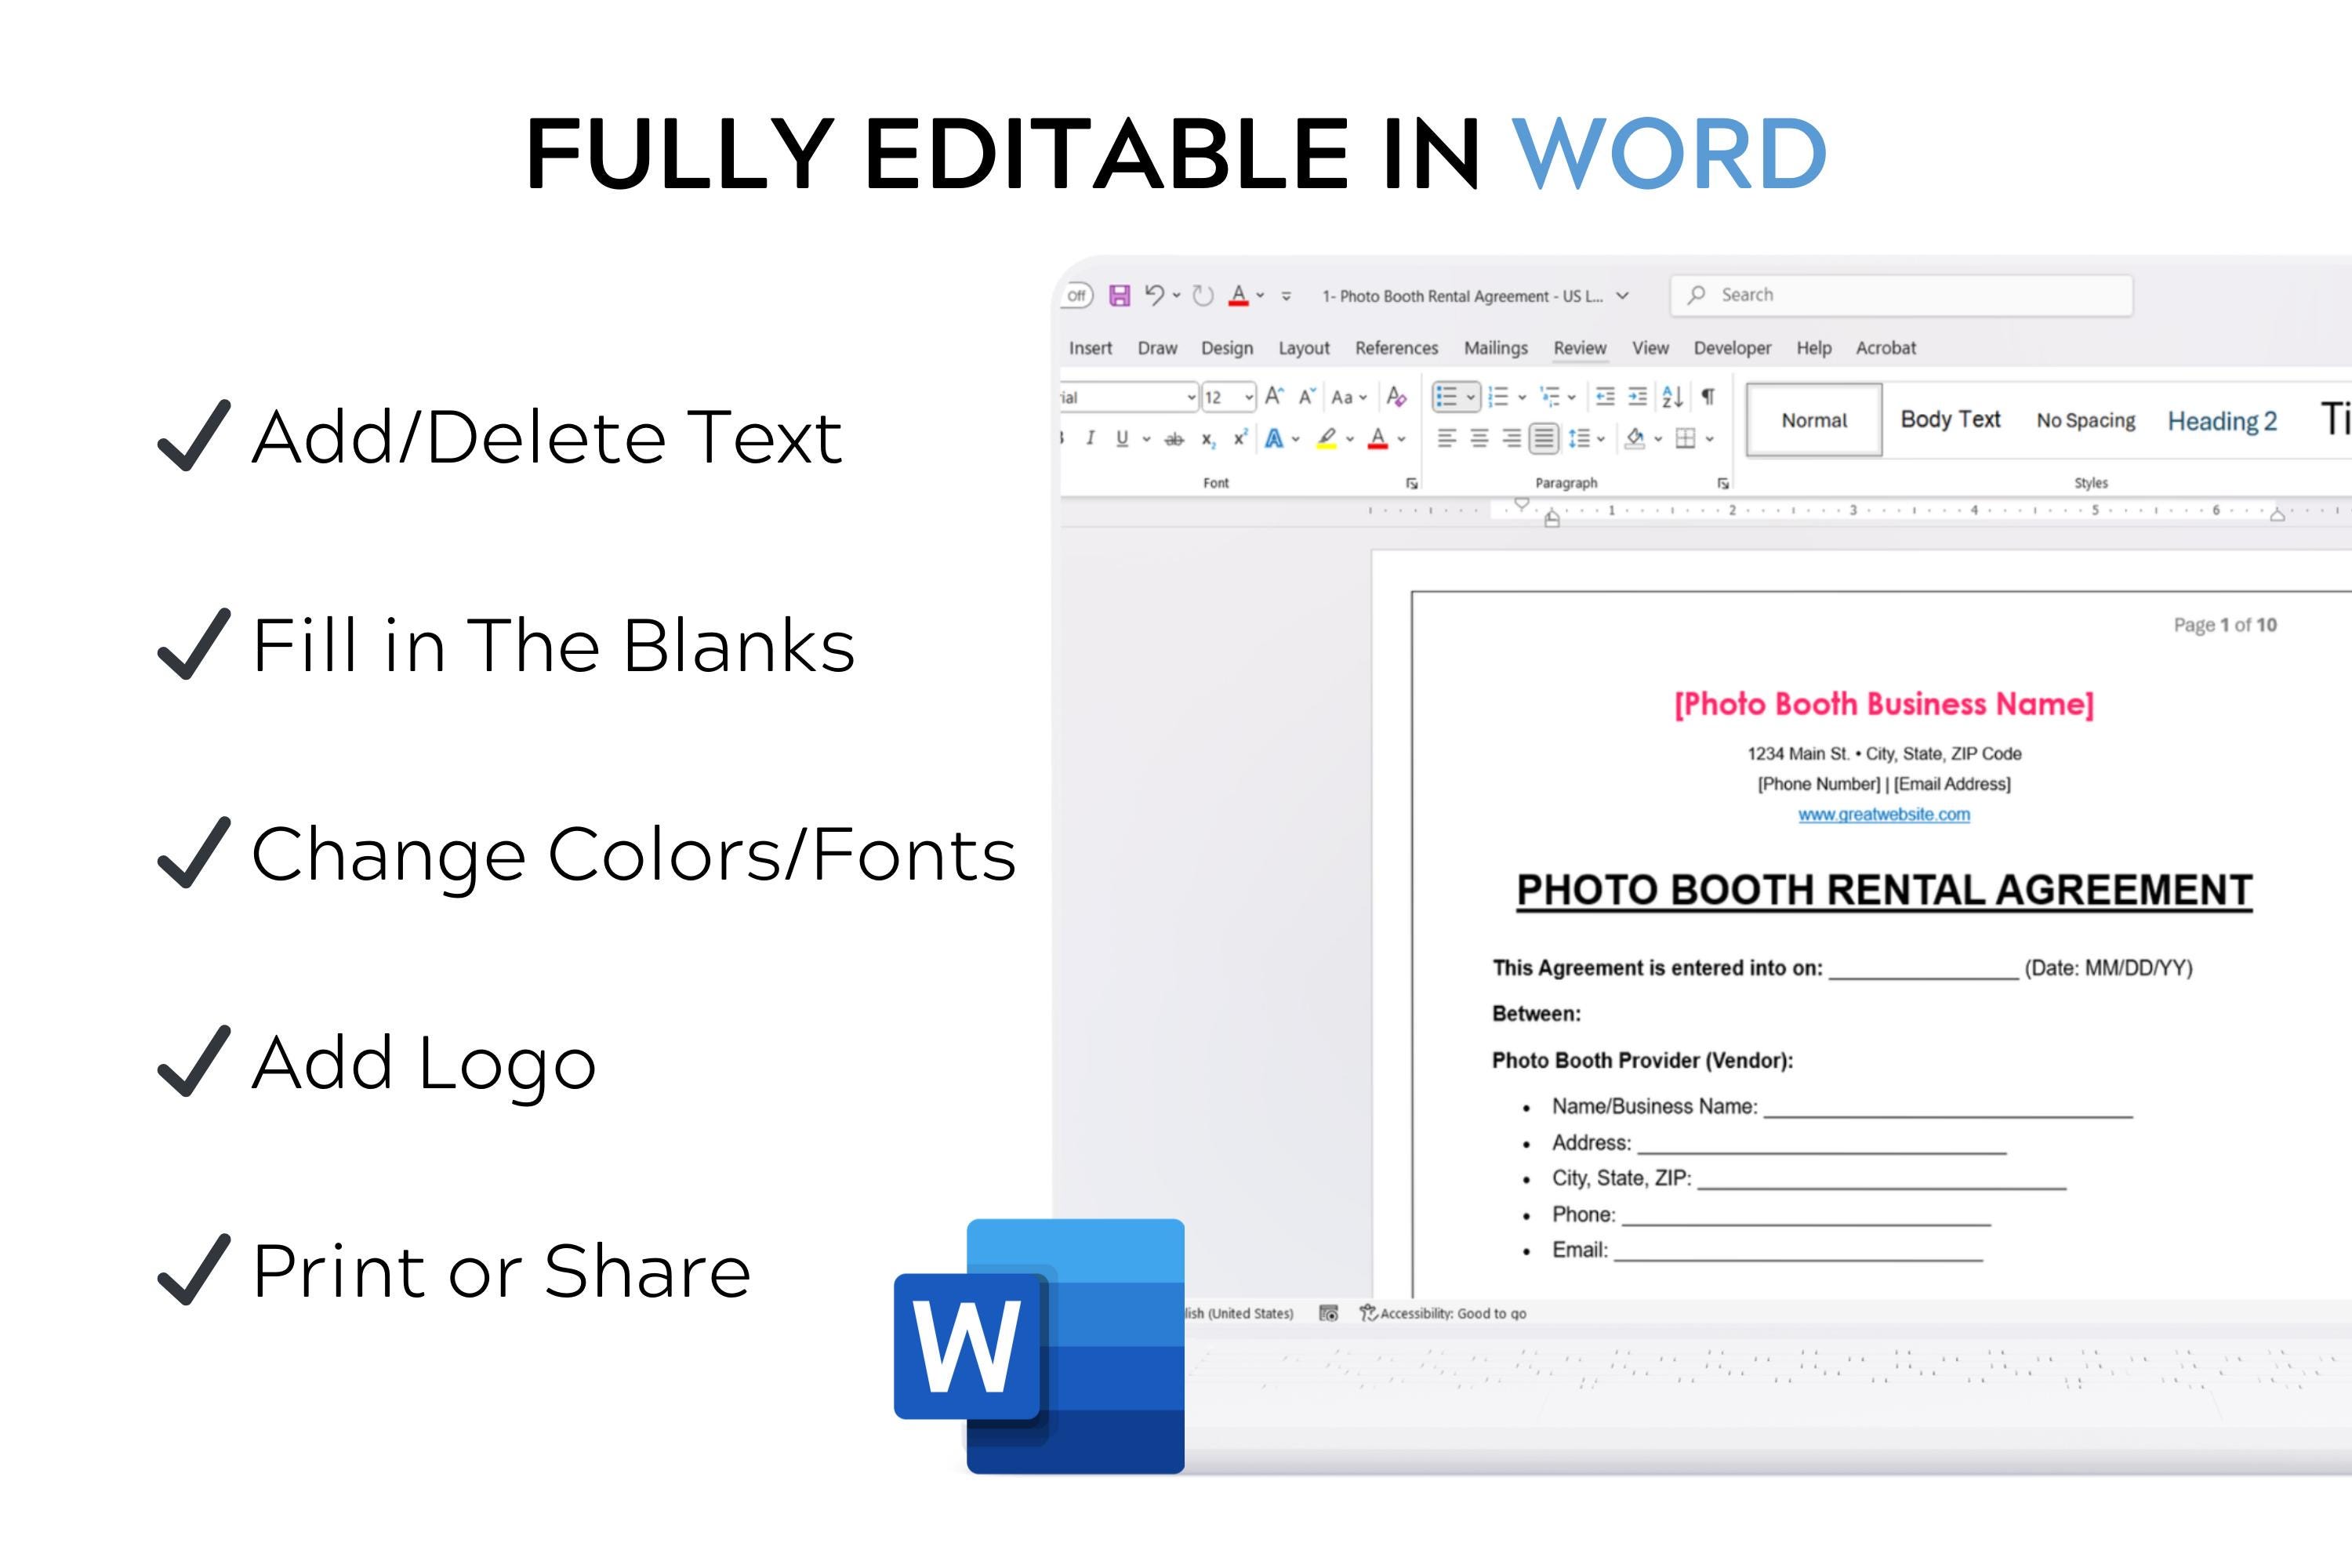
Task: Apply borders with the grid icon
Action: click(1685, 438)
